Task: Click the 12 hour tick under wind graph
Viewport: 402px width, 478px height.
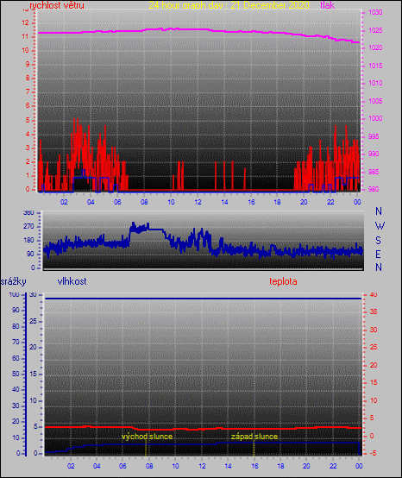Action: pos(198,202)
